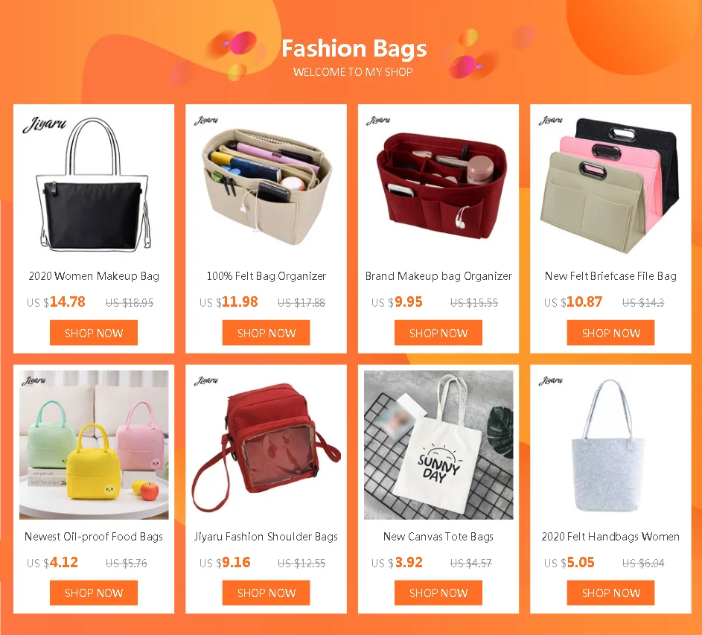
Task: Open the gray Felt Handbag image
Action: tap(610, 444)
